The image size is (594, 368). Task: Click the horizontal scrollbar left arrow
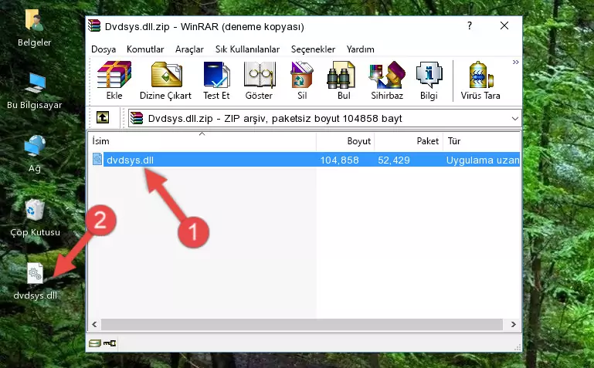point(94,325)
